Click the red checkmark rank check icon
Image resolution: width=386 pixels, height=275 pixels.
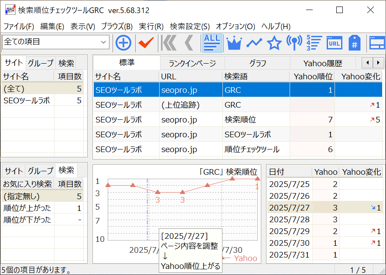pos(146,43)
